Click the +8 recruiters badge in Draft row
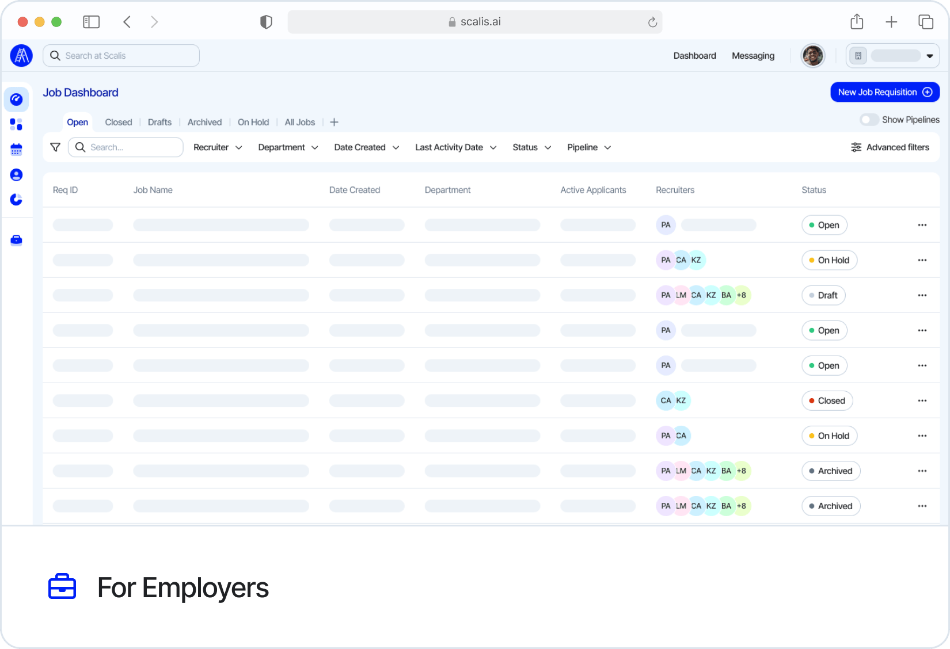This screenshot has width=950, height=649. (x=742, y=295)
